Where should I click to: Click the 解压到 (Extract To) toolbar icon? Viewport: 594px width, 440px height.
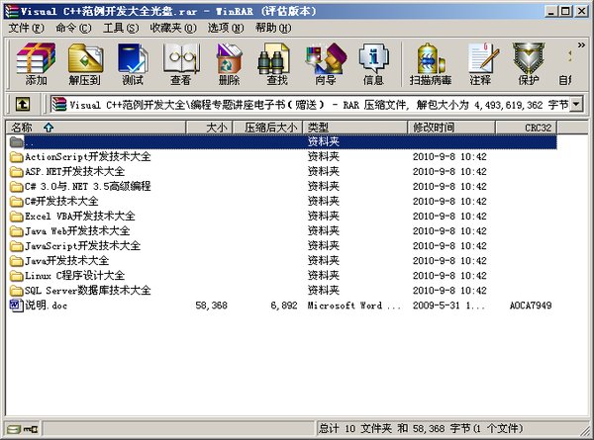click(85, 63)
